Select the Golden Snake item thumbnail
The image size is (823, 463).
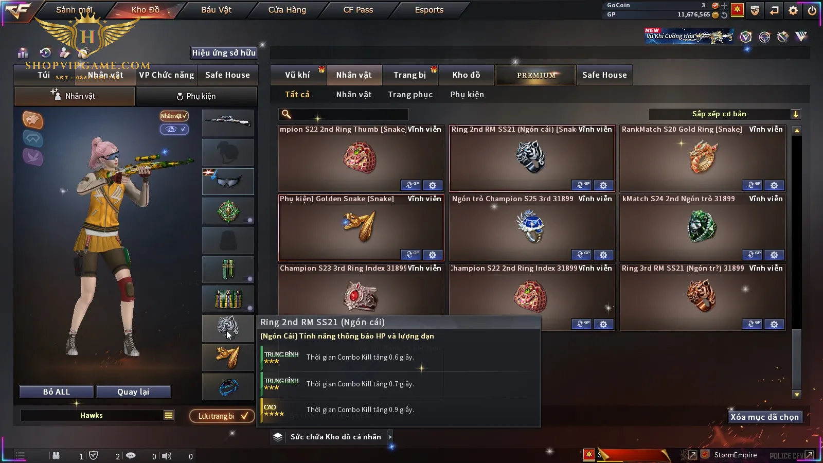[361, 227]
